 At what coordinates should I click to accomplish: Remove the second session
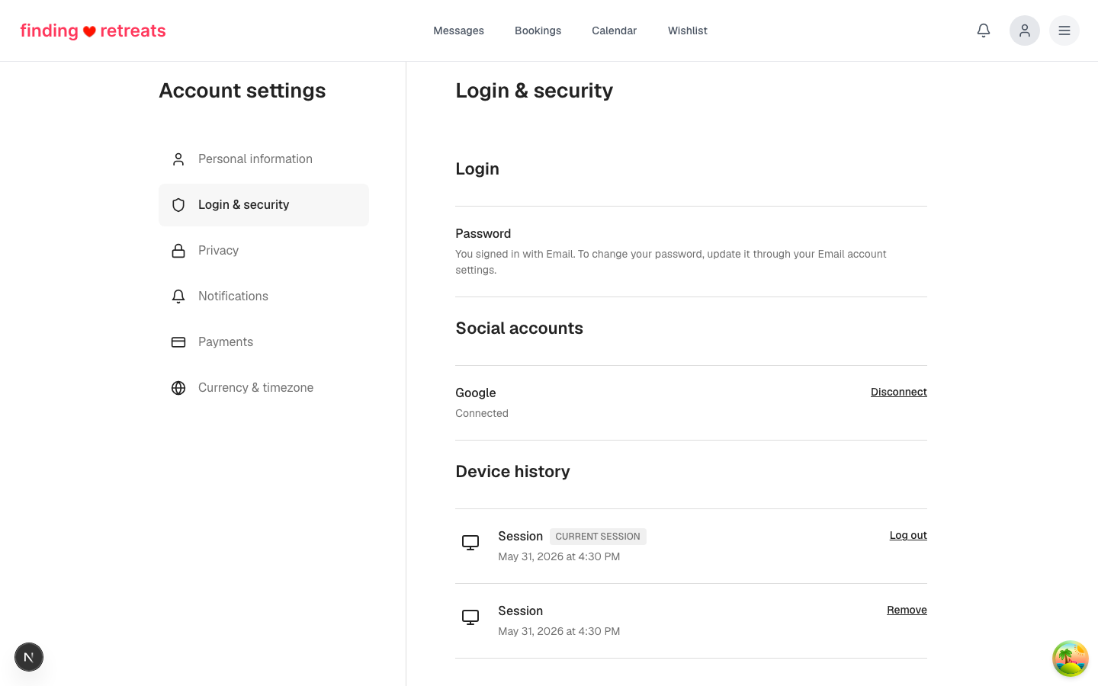(x=907, y=610)
